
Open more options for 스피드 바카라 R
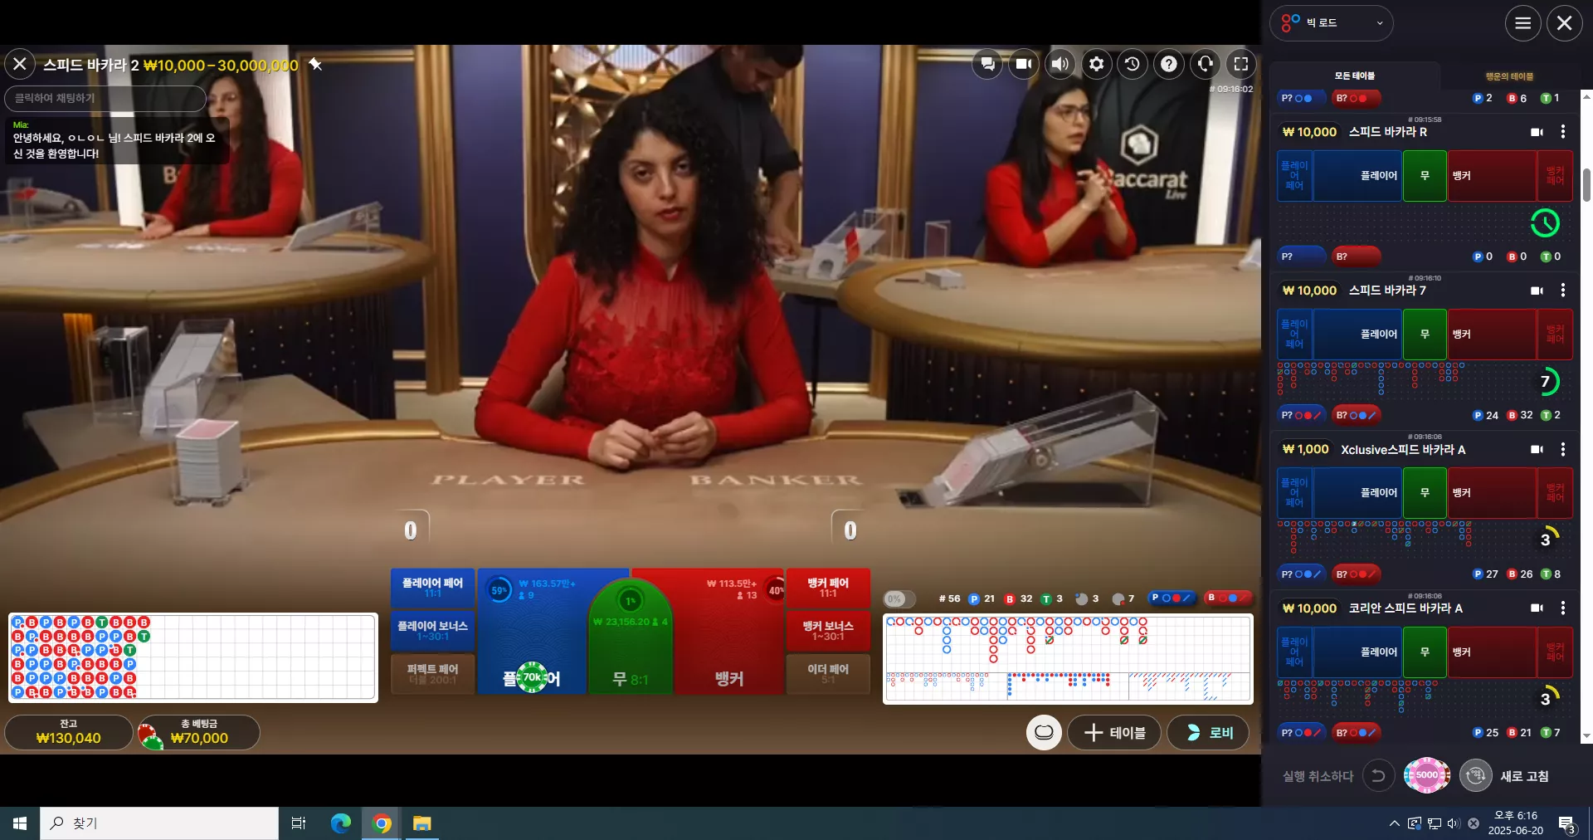click(x=1563, y=132)
